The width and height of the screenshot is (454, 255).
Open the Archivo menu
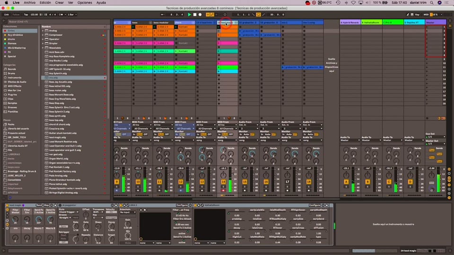29,3
